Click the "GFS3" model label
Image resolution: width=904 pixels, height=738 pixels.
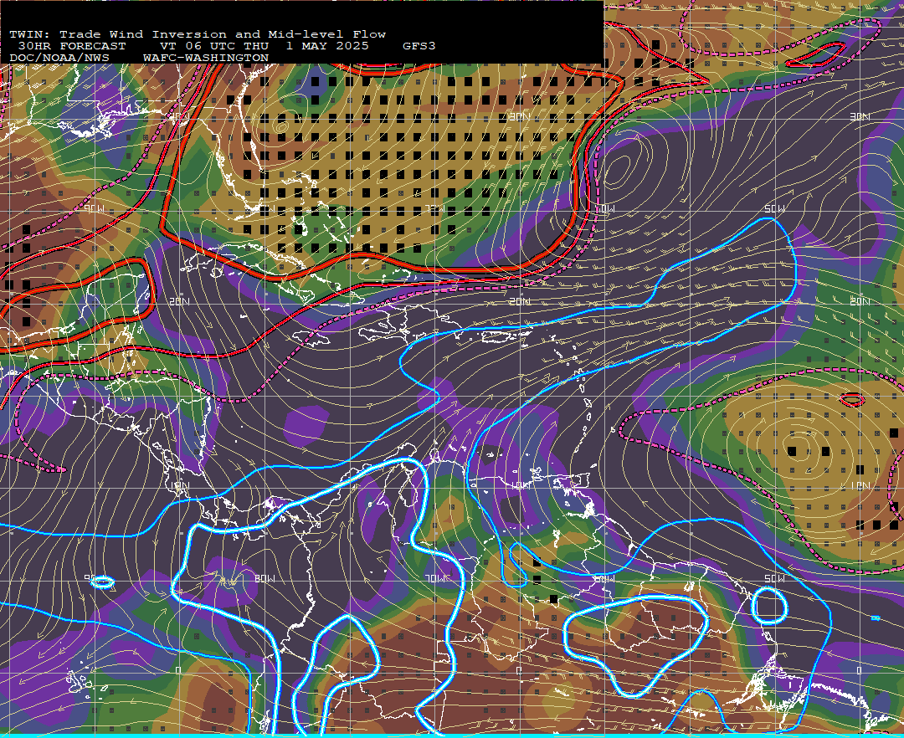419,46
